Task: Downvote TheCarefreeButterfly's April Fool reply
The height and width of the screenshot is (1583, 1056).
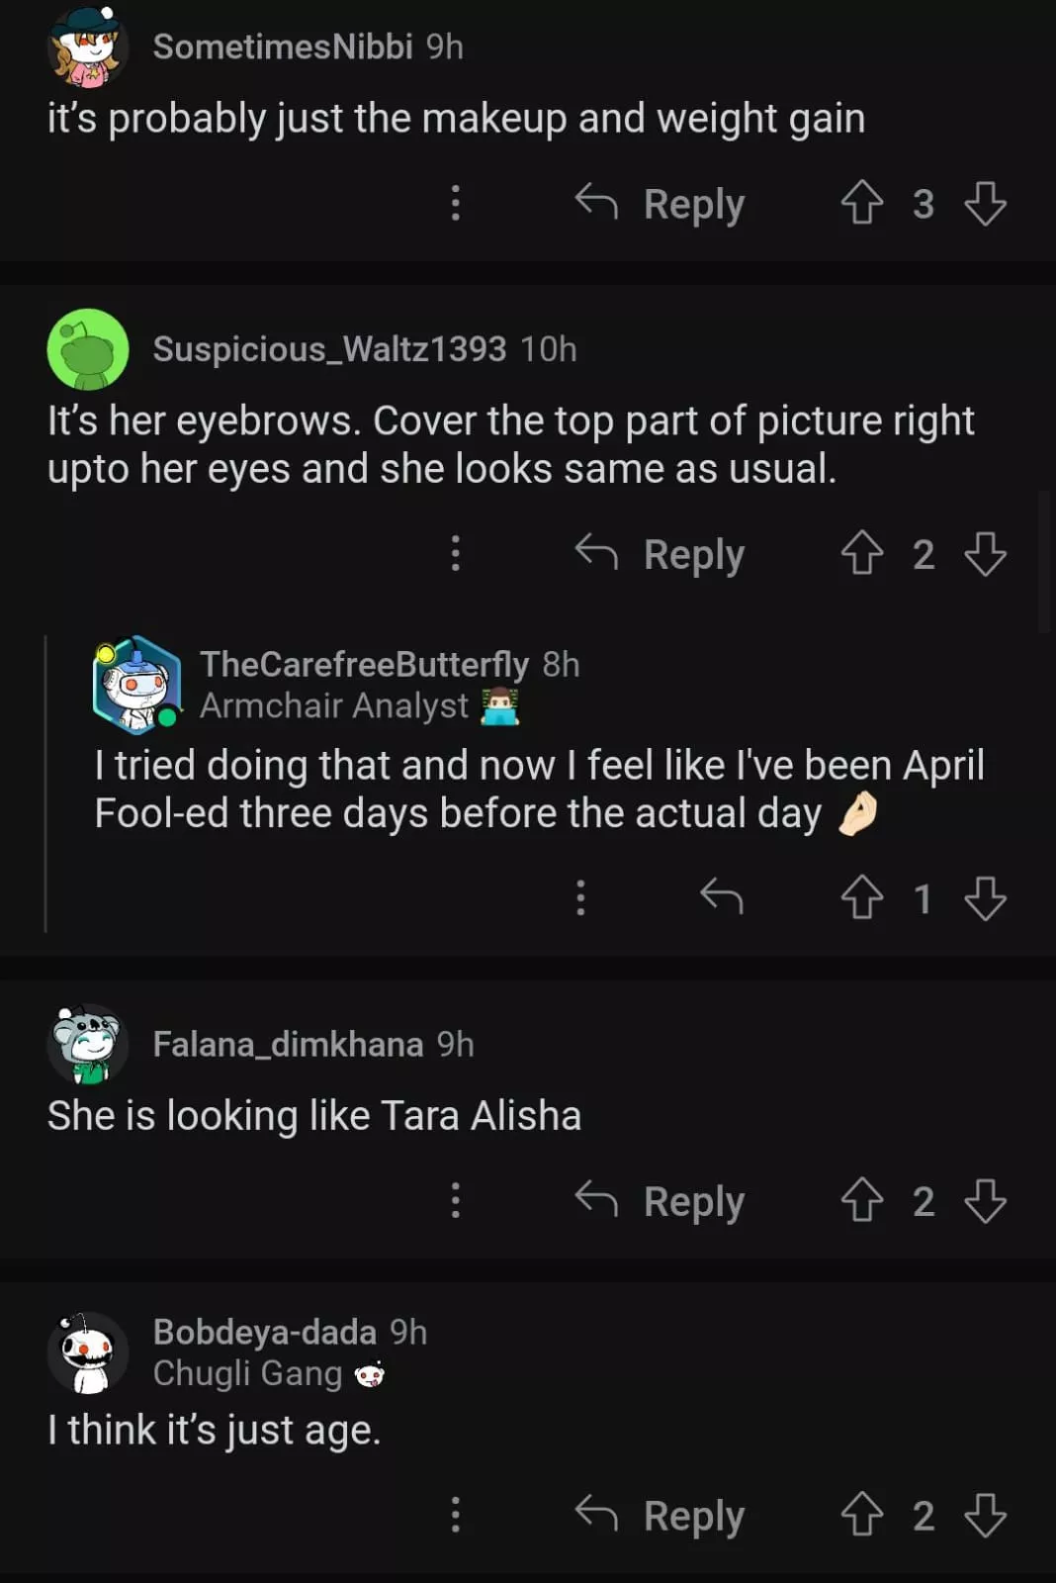Action: pyautogui.click(x=985, y=898)
